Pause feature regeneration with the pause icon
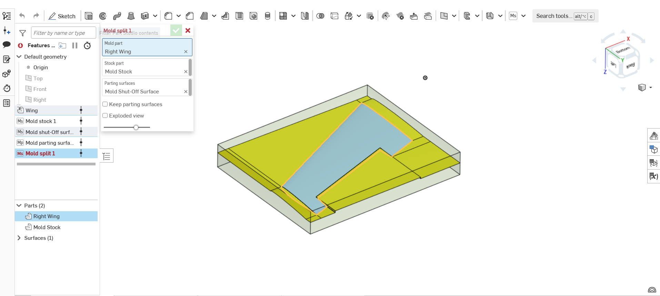This screenshot has width=660, height=296. click(75, 45)
